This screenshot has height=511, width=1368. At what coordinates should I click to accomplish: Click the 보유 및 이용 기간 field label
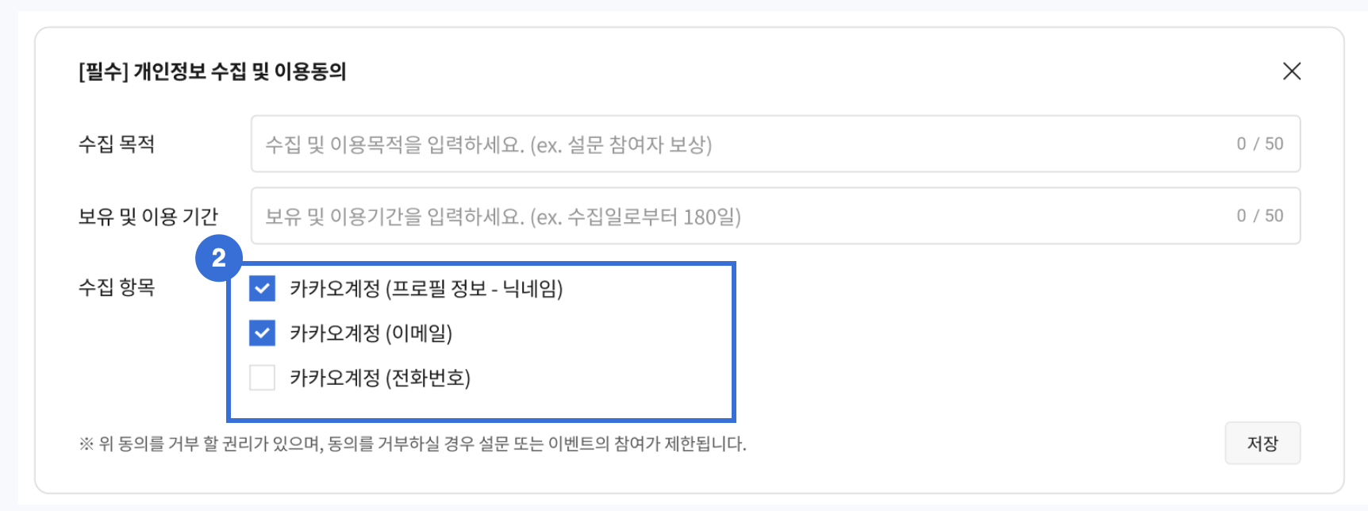coord(148,217)
